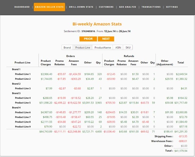The height and width of the screenshot is (157, 195).
Task: Select the Brand 2 group row
Action: tap(16, 84)
